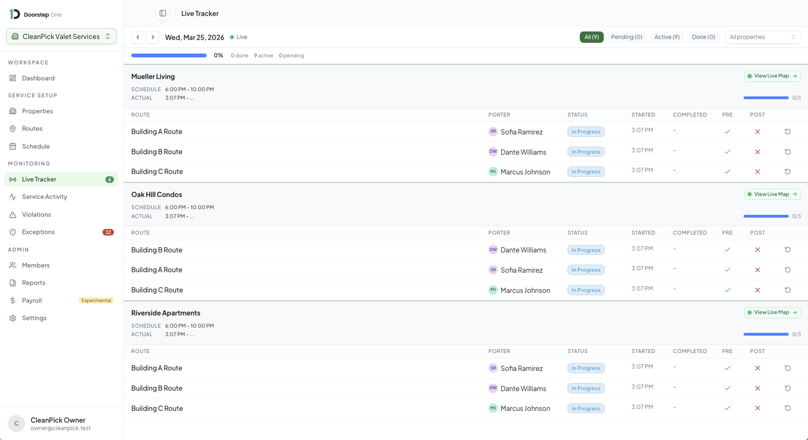Go to the next day arrow
Image resolution: width=808 pixels, height=440 pixels.
click(x=153, y=37)
